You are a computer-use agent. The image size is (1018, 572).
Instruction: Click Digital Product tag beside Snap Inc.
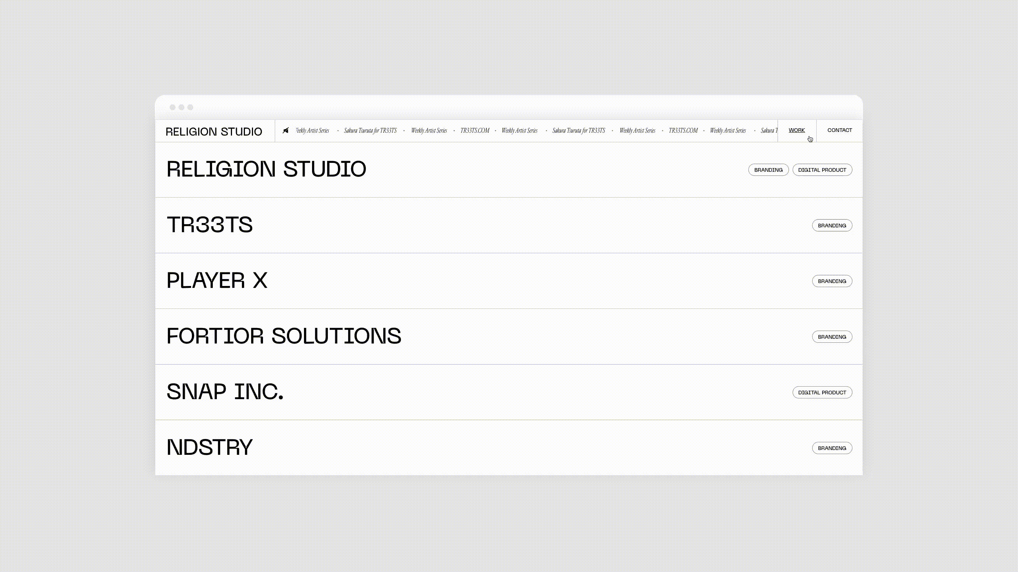(x=822, y=393)
